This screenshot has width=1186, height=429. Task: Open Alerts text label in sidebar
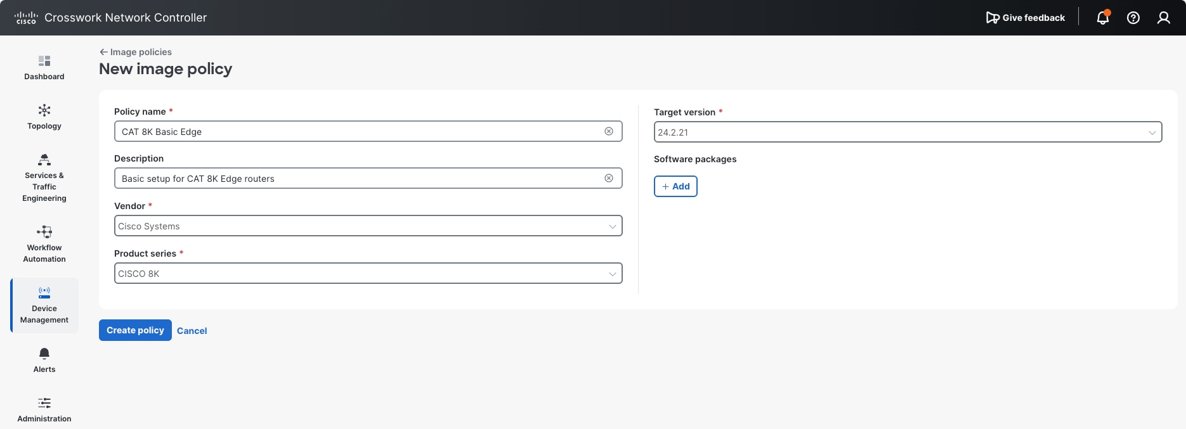[44, 369]
